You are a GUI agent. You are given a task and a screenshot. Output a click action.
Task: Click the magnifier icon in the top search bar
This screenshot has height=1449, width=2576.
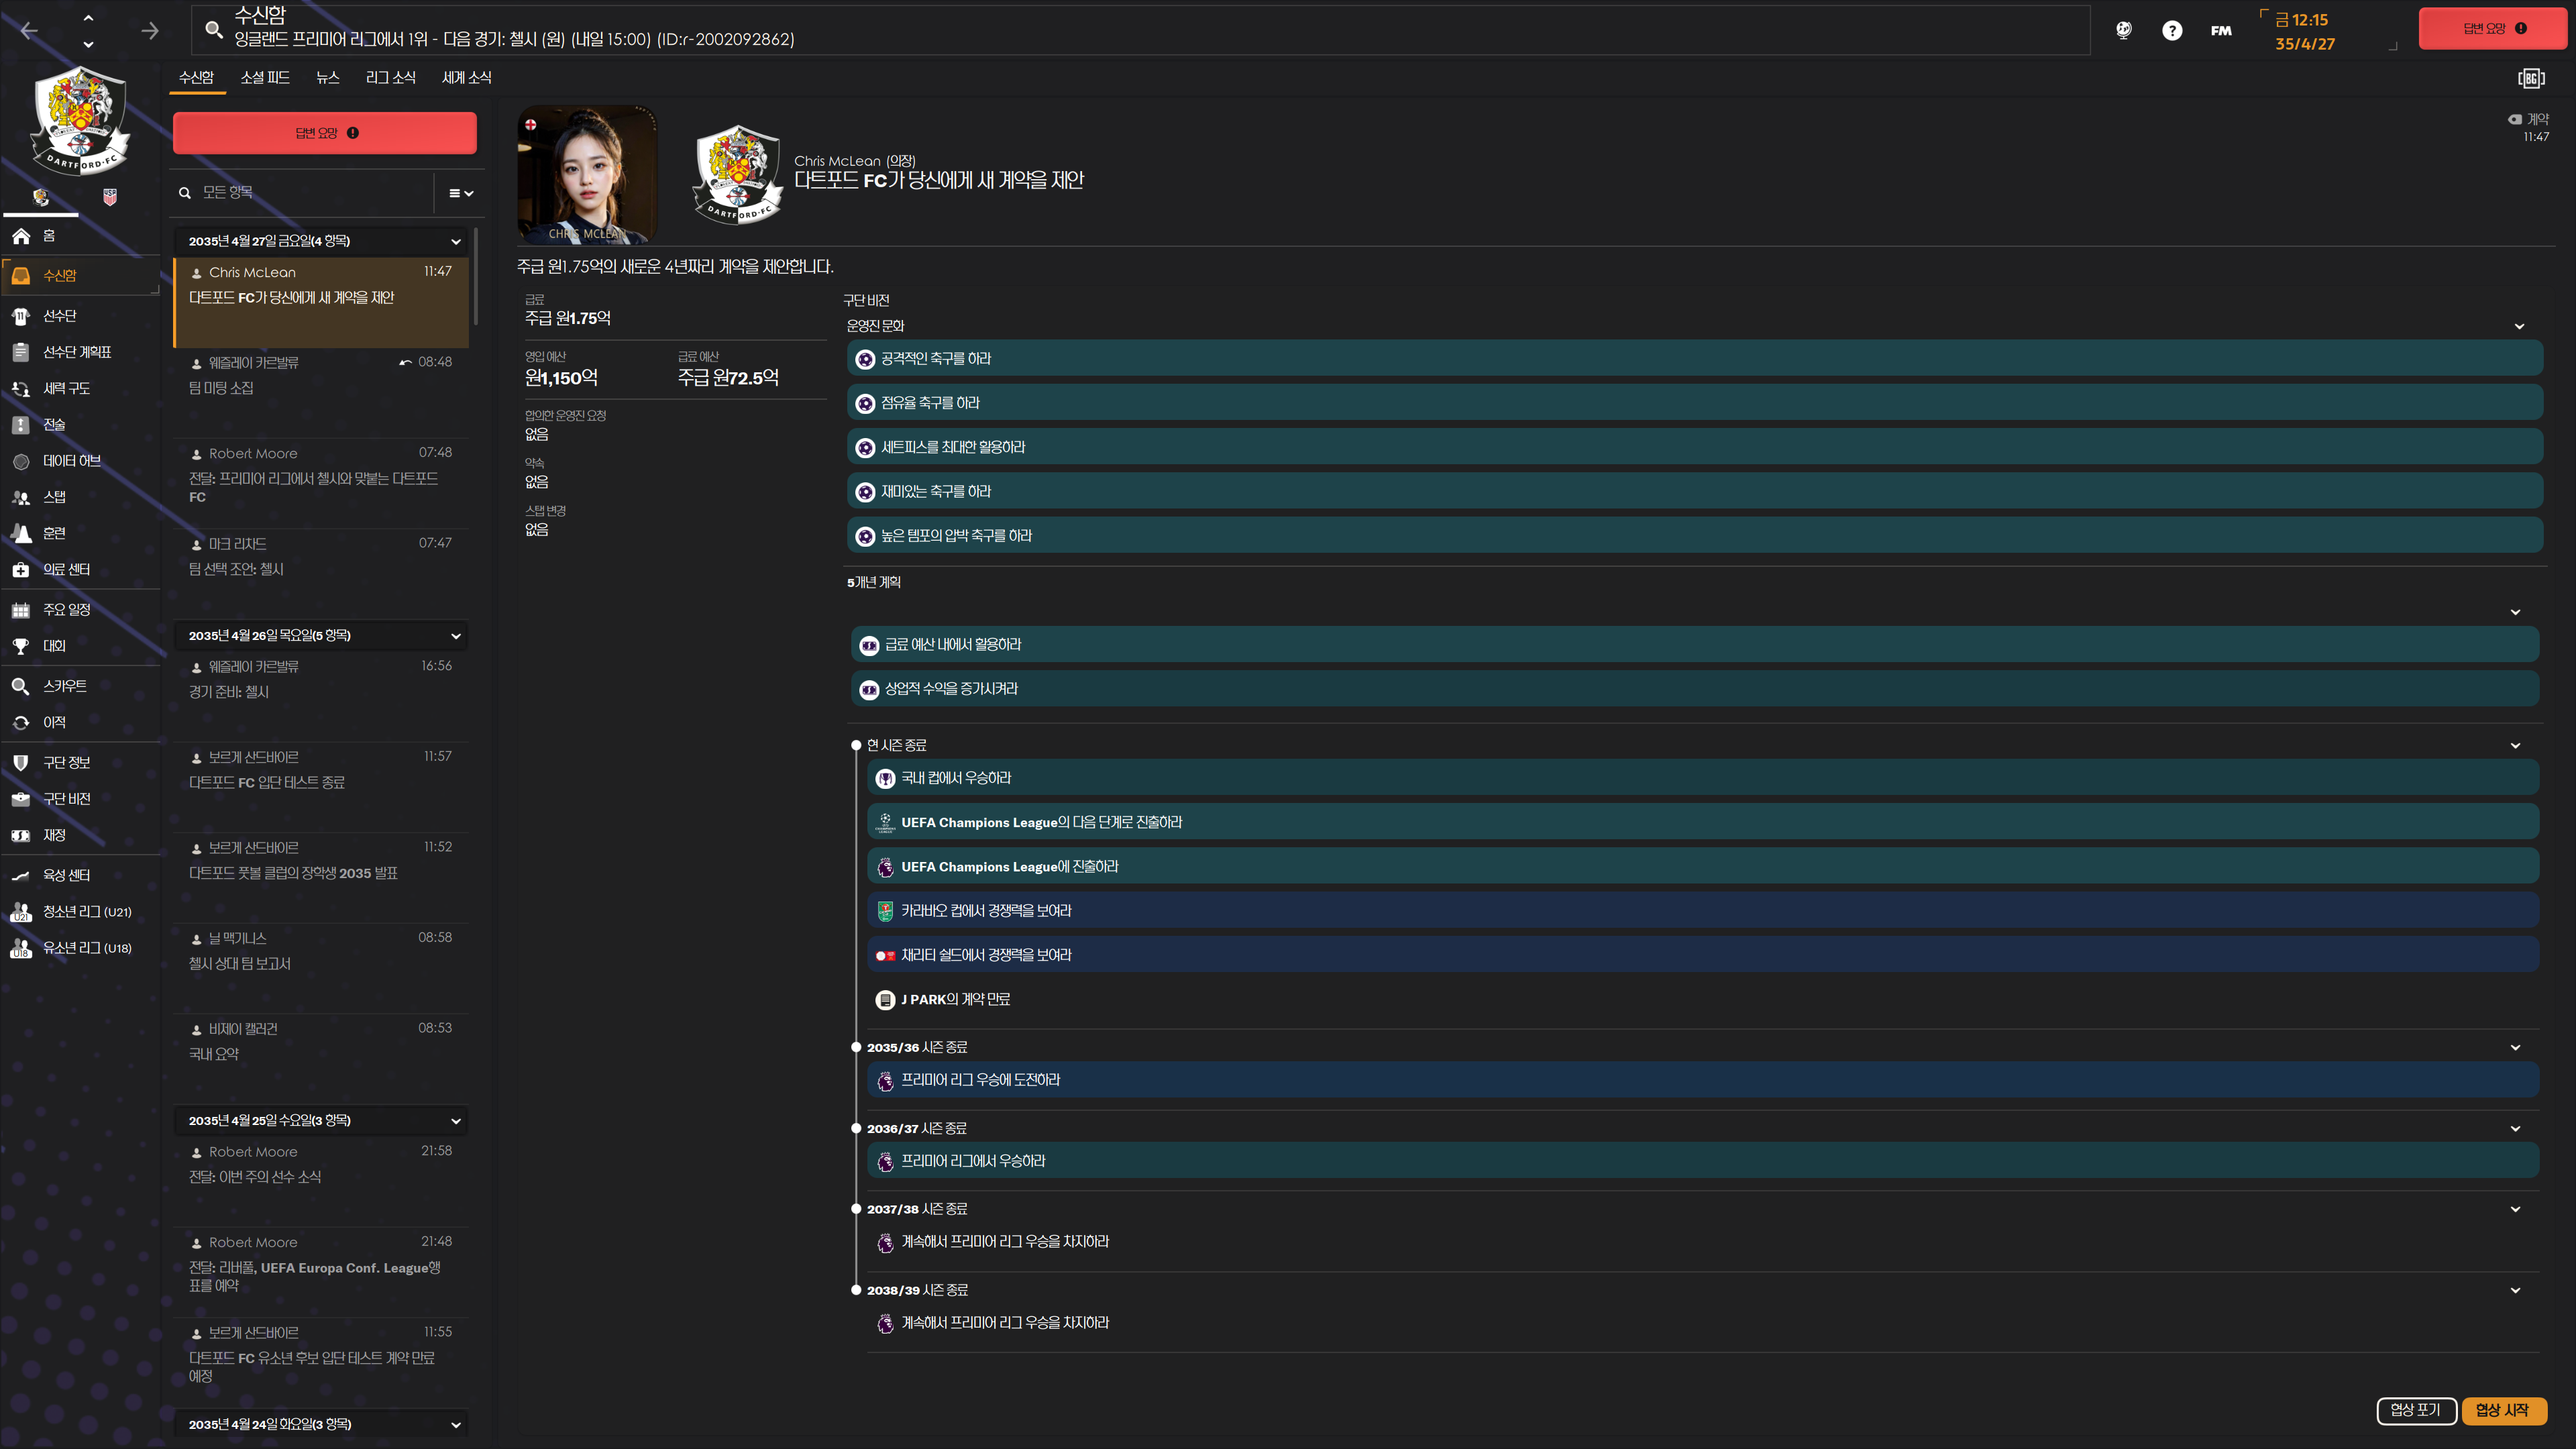(213, 30)
